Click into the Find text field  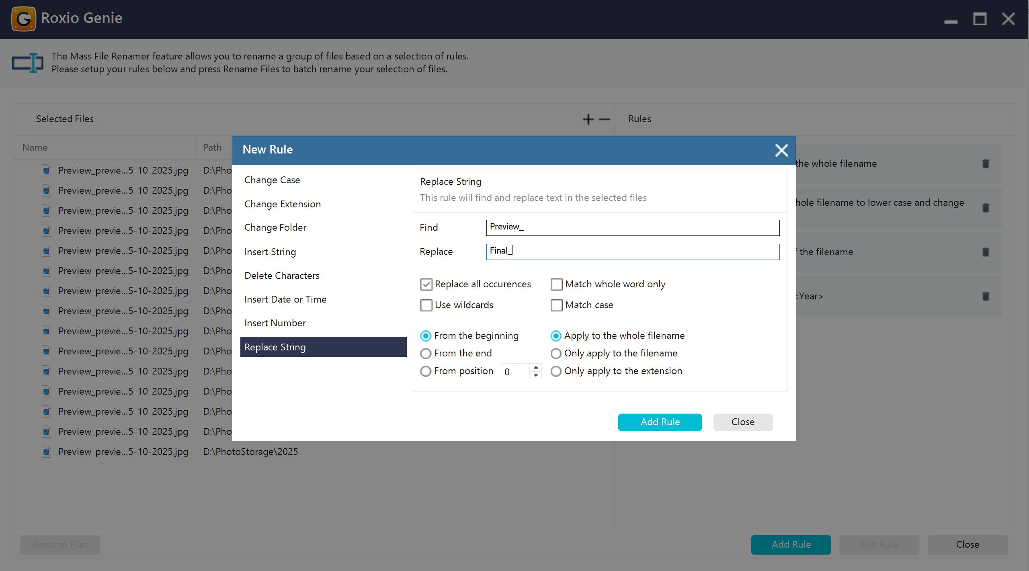(x=632, y=228)
